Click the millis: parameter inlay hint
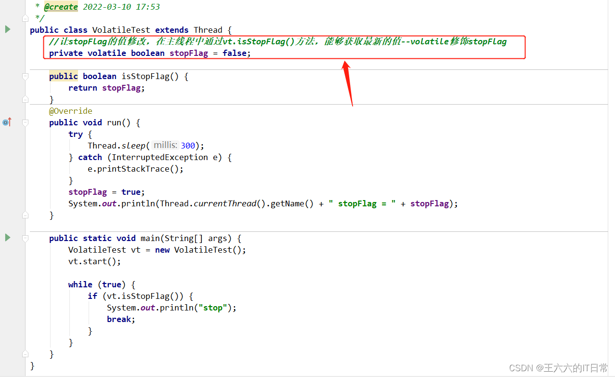615x377 pixels. (165, 146)
